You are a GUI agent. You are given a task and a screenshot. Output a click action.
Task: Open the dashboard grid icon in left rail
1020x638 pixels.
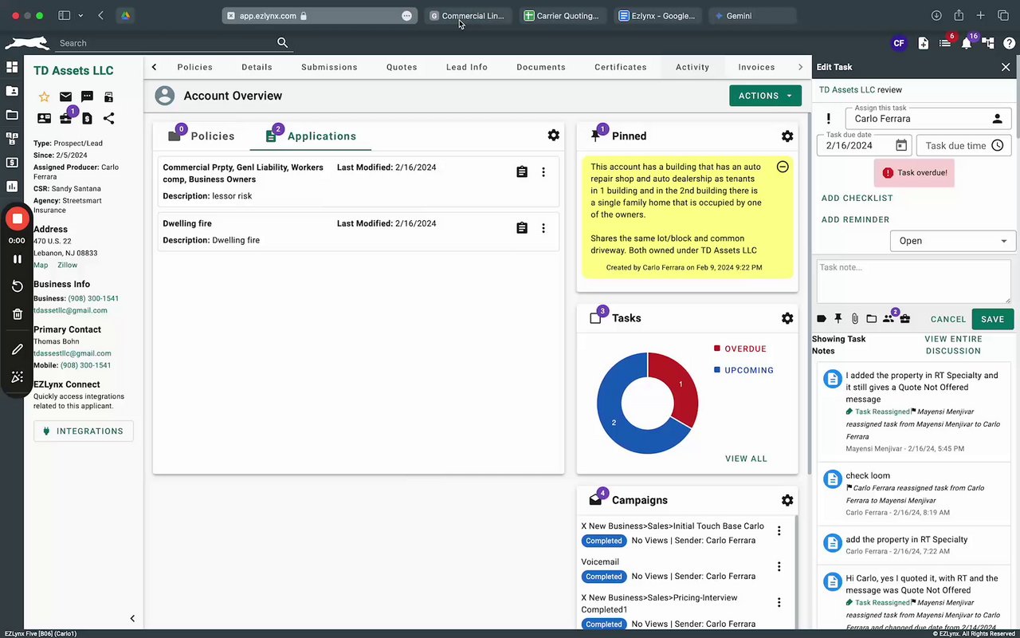[12, 67]
